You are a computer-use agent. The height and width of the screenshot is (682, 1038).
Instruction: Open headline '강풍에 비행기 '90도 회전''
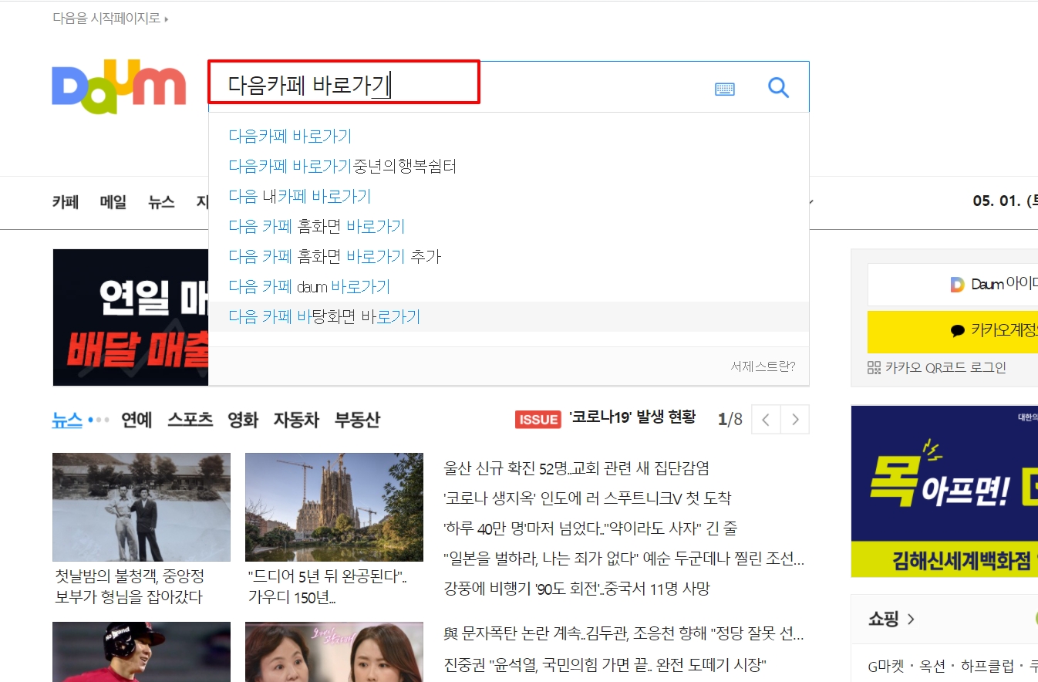tap(577, 588)
